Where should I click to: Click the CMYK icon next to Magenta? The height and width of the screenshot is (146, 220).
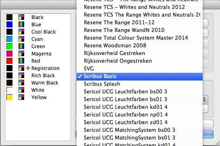[x=21, y=54]
